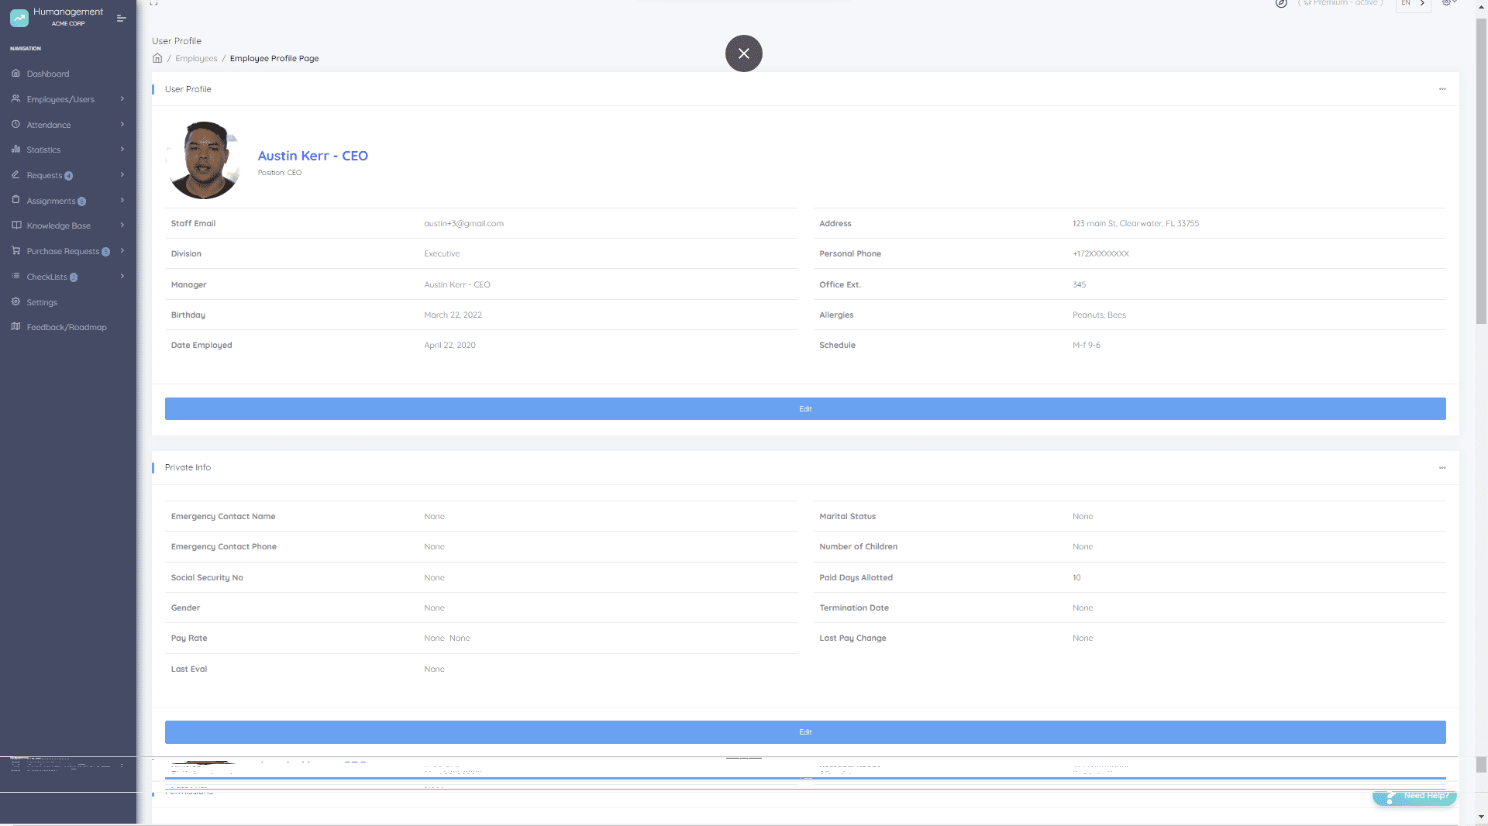Click the home icon in breadcrumb

[157, 58]
